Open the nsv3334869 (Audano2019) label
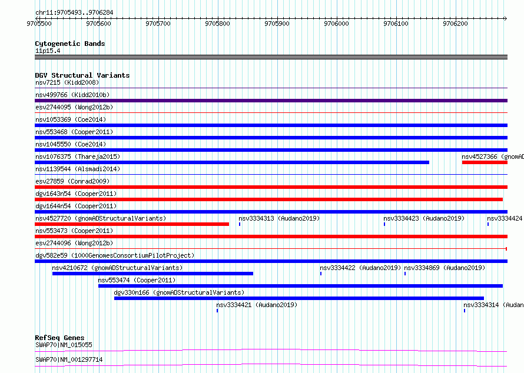 445,268
